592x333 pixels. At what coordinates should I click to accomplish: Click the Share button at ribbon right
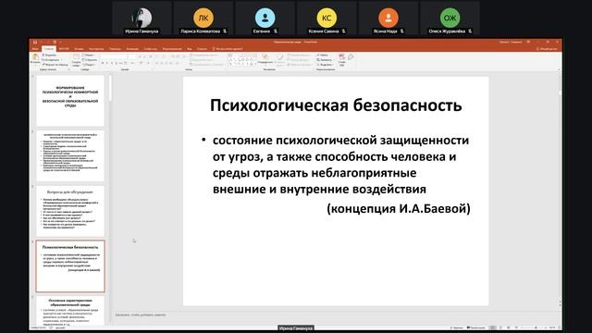click(x=548, y=49)
